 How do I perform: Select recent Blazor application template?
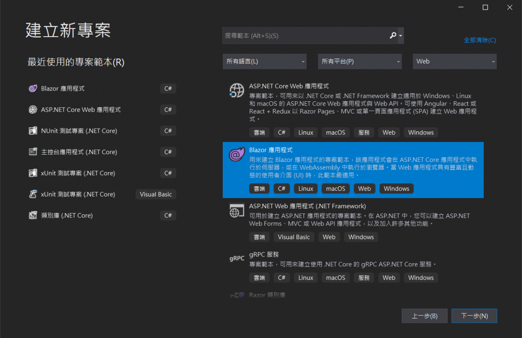(x=102, y=89)
